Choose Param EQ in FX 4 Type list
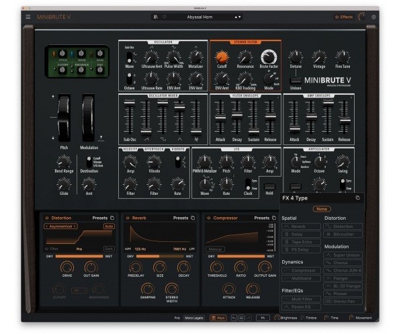Screen dimensions: 401x334 tap(301, 306)
